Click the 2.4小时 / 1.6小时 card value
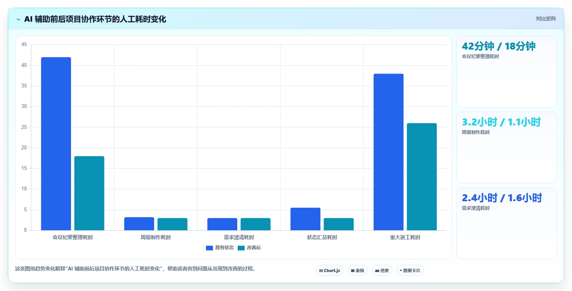572x291 pixels. [x=502, y=198]
